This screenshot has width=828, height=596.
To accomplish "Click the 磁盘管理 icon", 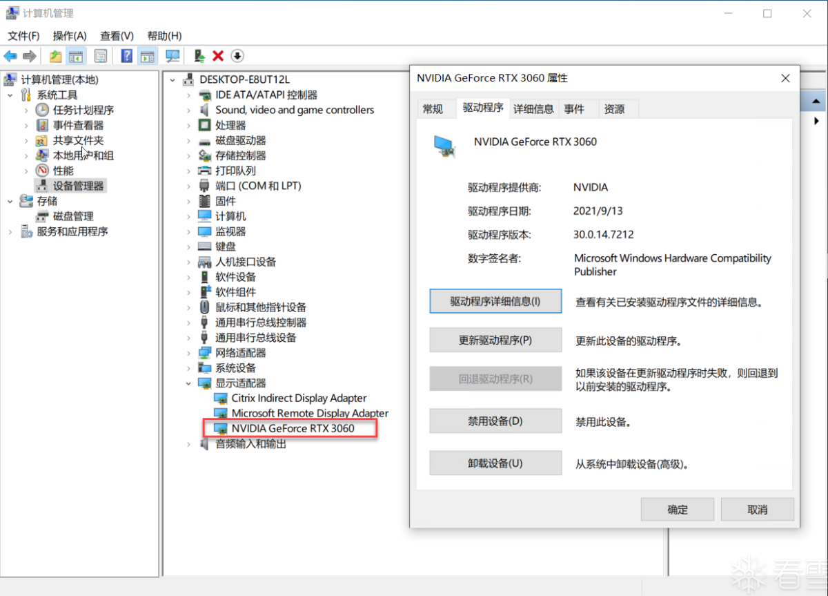I will [42, 216].
